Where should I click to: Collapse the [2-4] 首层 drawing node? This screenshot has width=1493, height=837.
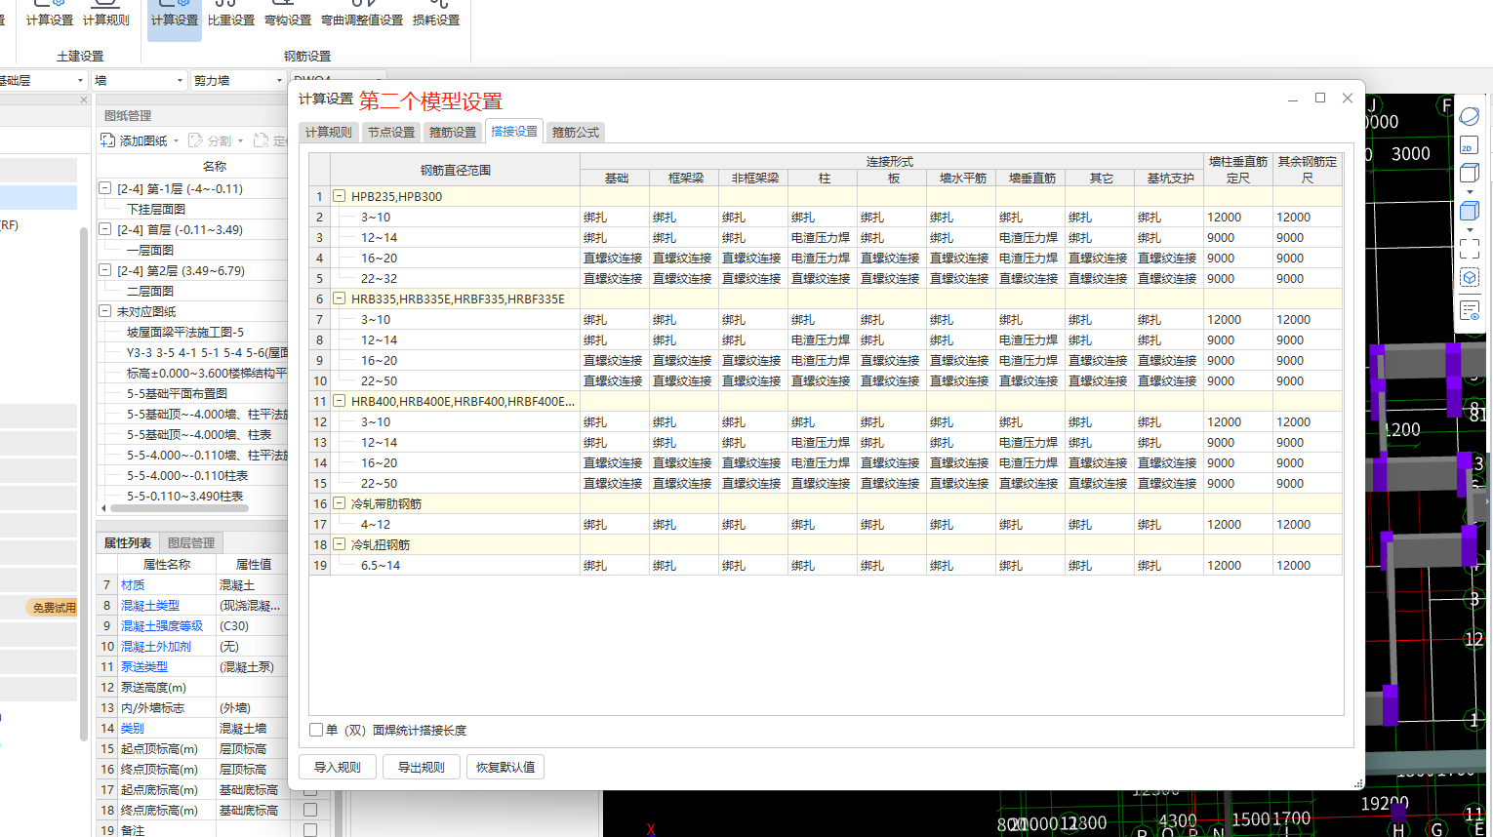(x=104, y=229)
